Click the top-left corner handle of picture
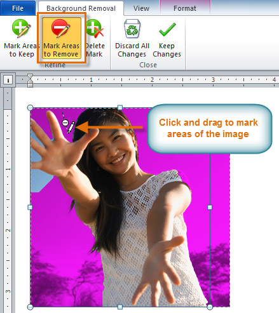Screen dimensions: 279x313 [31, 107]
